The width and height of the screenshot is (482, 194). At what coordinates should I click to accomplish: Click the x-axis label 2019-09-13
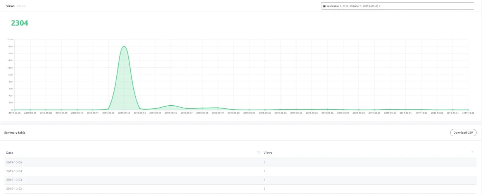pyautogui.click(x=124, y=113)
